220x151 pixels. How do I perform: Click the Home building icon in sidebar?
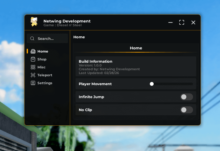[x=33, y=51]
